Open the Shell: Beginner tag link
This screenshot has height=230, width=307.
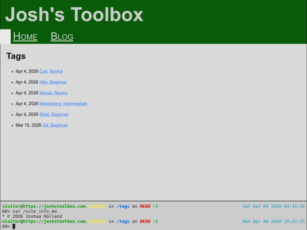coord(54,114)
